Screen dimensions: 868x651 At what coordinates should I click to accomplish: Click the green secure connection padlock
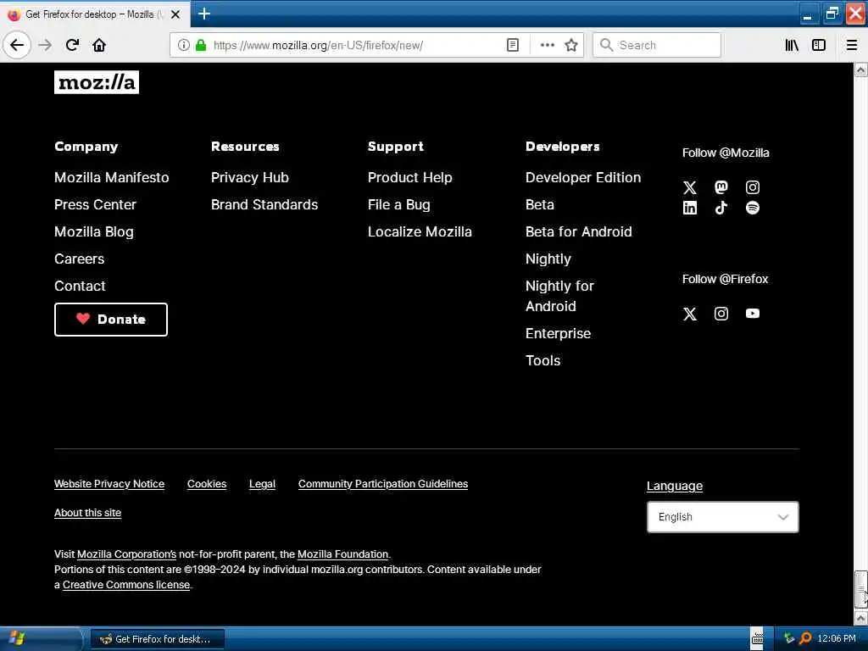pos(201,45)
